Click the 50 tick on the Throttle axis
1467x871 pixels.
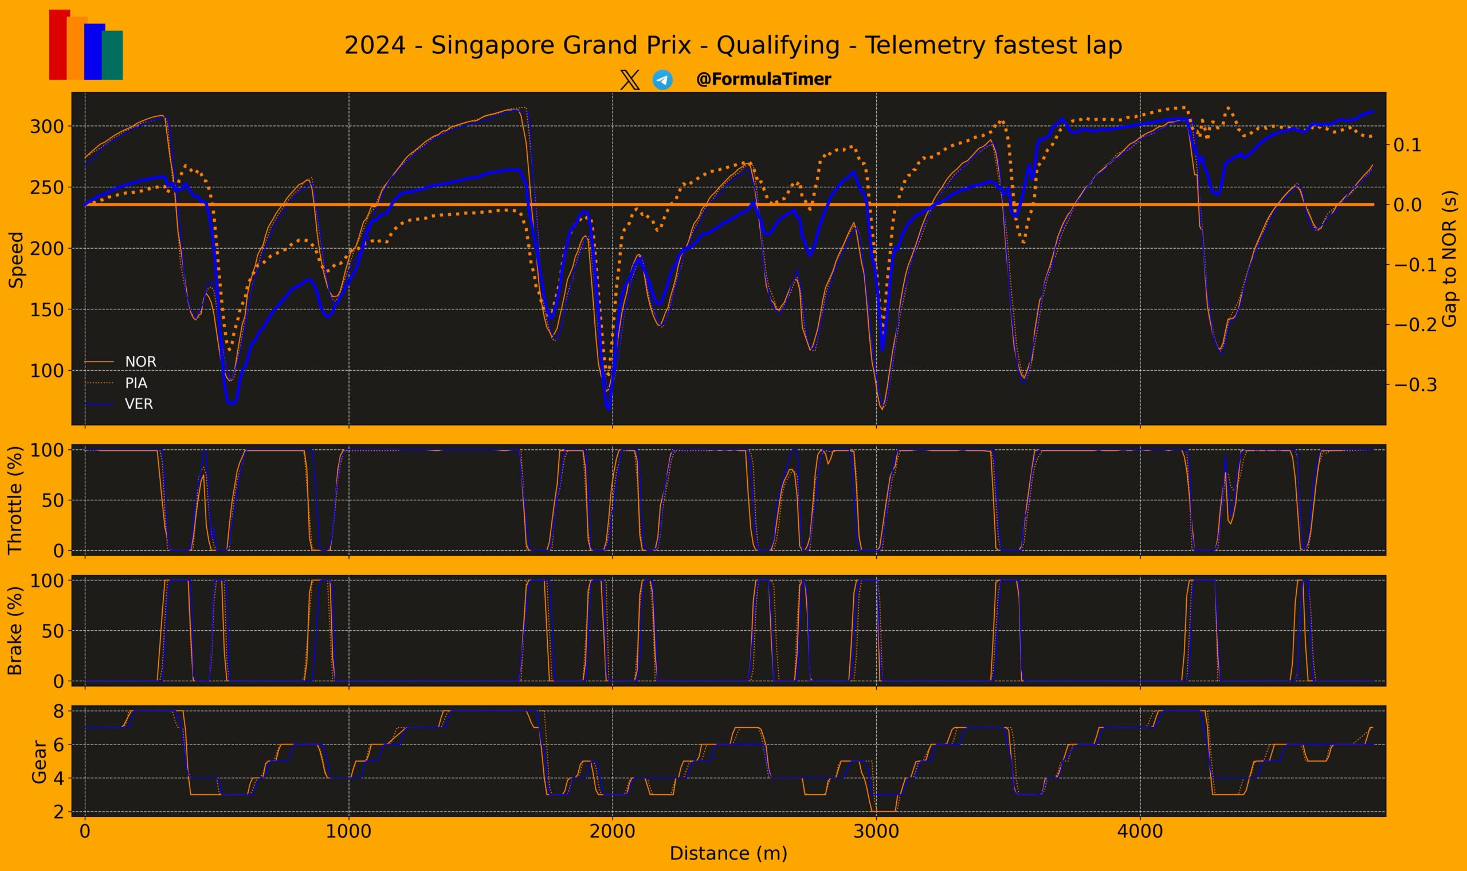52,501
